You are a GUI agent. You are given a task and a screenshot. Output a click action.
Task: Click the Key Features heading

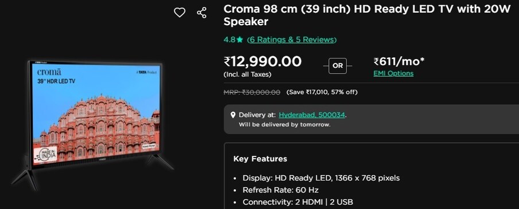click(260, 159)
